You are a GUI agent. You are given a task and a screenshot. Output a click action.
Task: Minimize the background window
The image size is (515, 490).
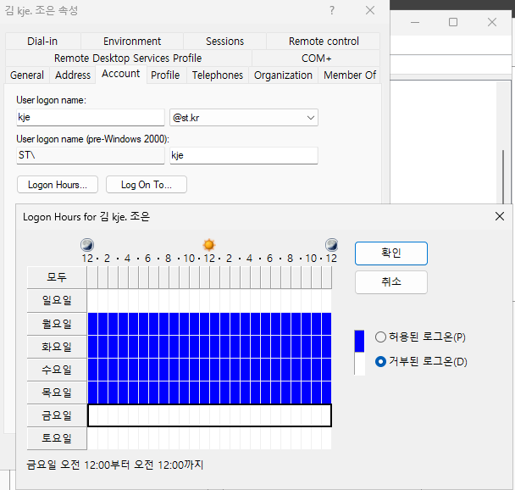coord(415,22)
